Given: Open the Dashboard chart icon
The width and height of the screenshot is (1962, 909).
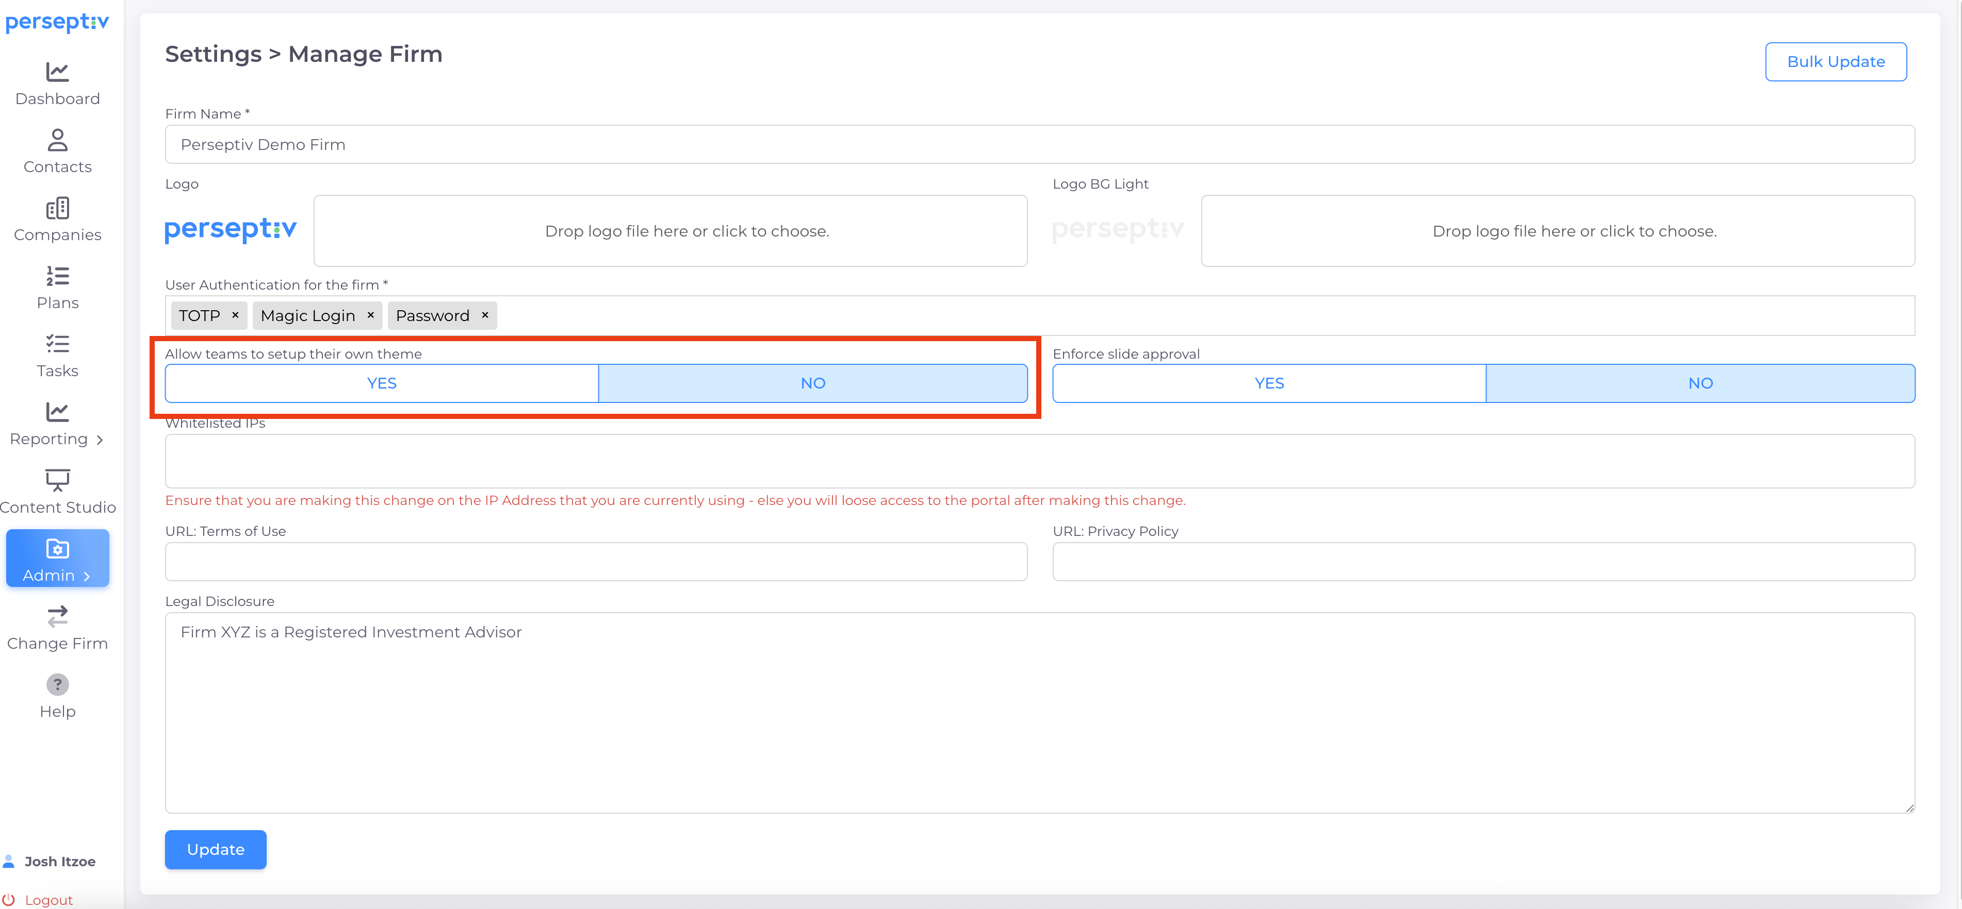Looking at the screenshot, I should coord(57,72).
